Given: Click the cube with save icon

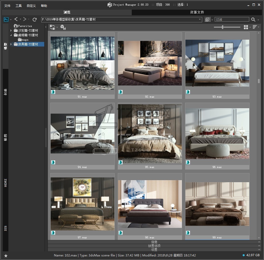Looking at the screenshot, I should pos(63,27).
